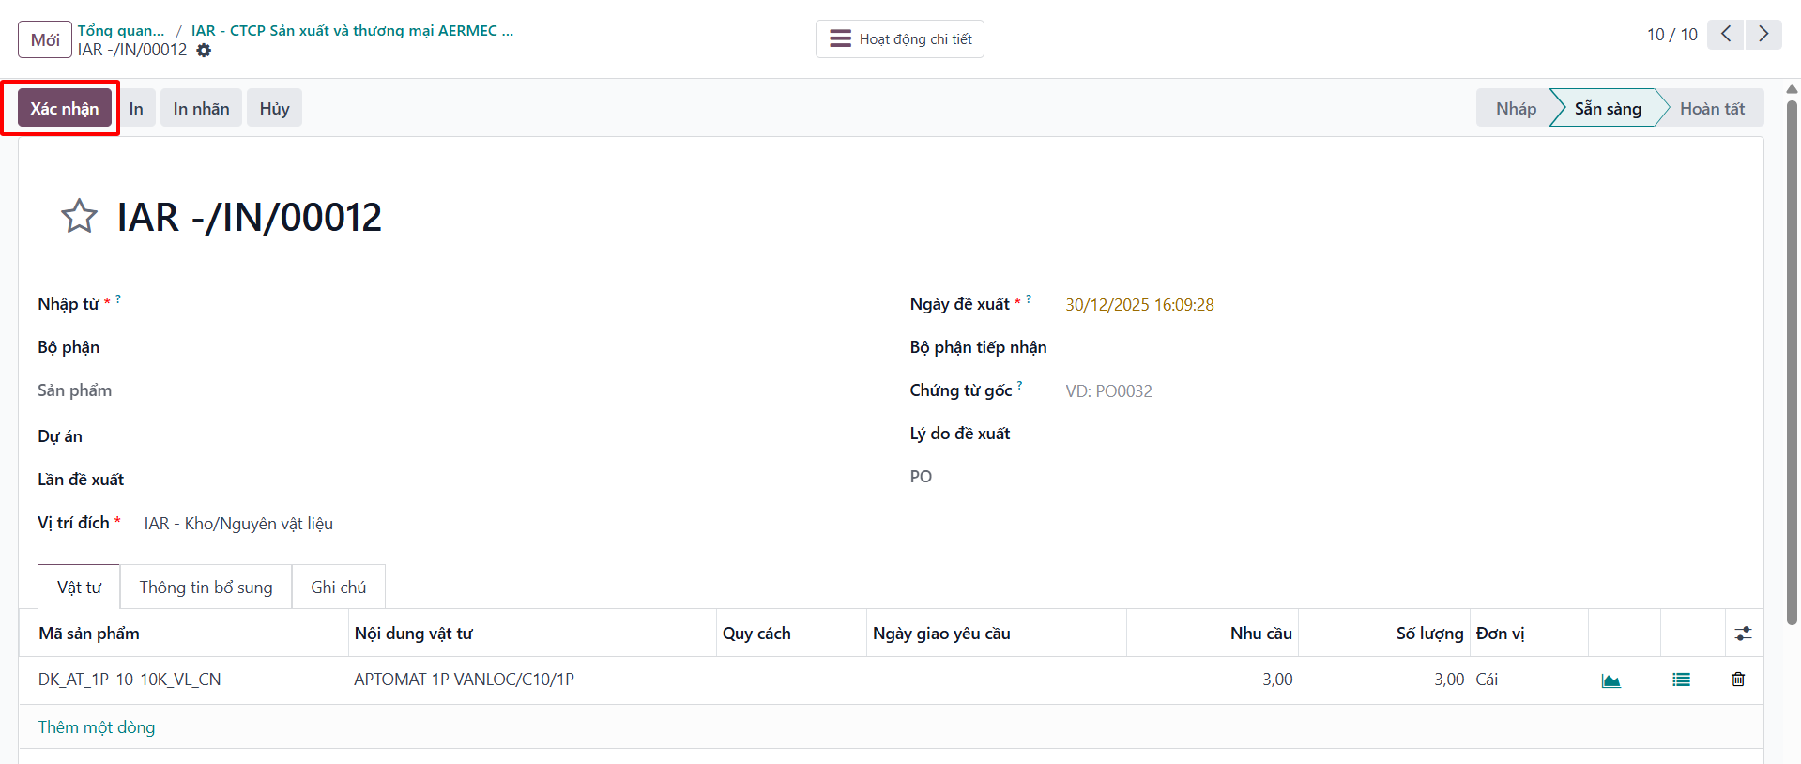Open column settings adjuster icon in table header
The image size is (1801, 764).
(x=1743, y=634)
